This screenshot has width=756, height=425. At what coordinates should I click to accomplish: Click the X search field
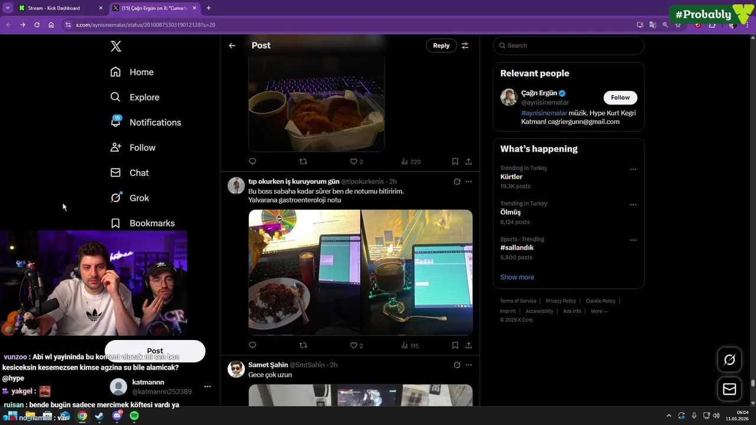click(x=568, y=45)
